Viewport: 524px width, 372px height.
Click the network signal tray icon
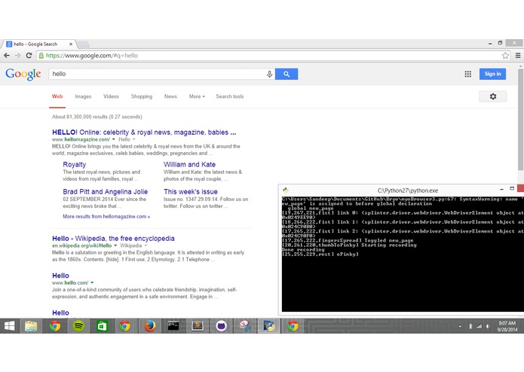480,326
